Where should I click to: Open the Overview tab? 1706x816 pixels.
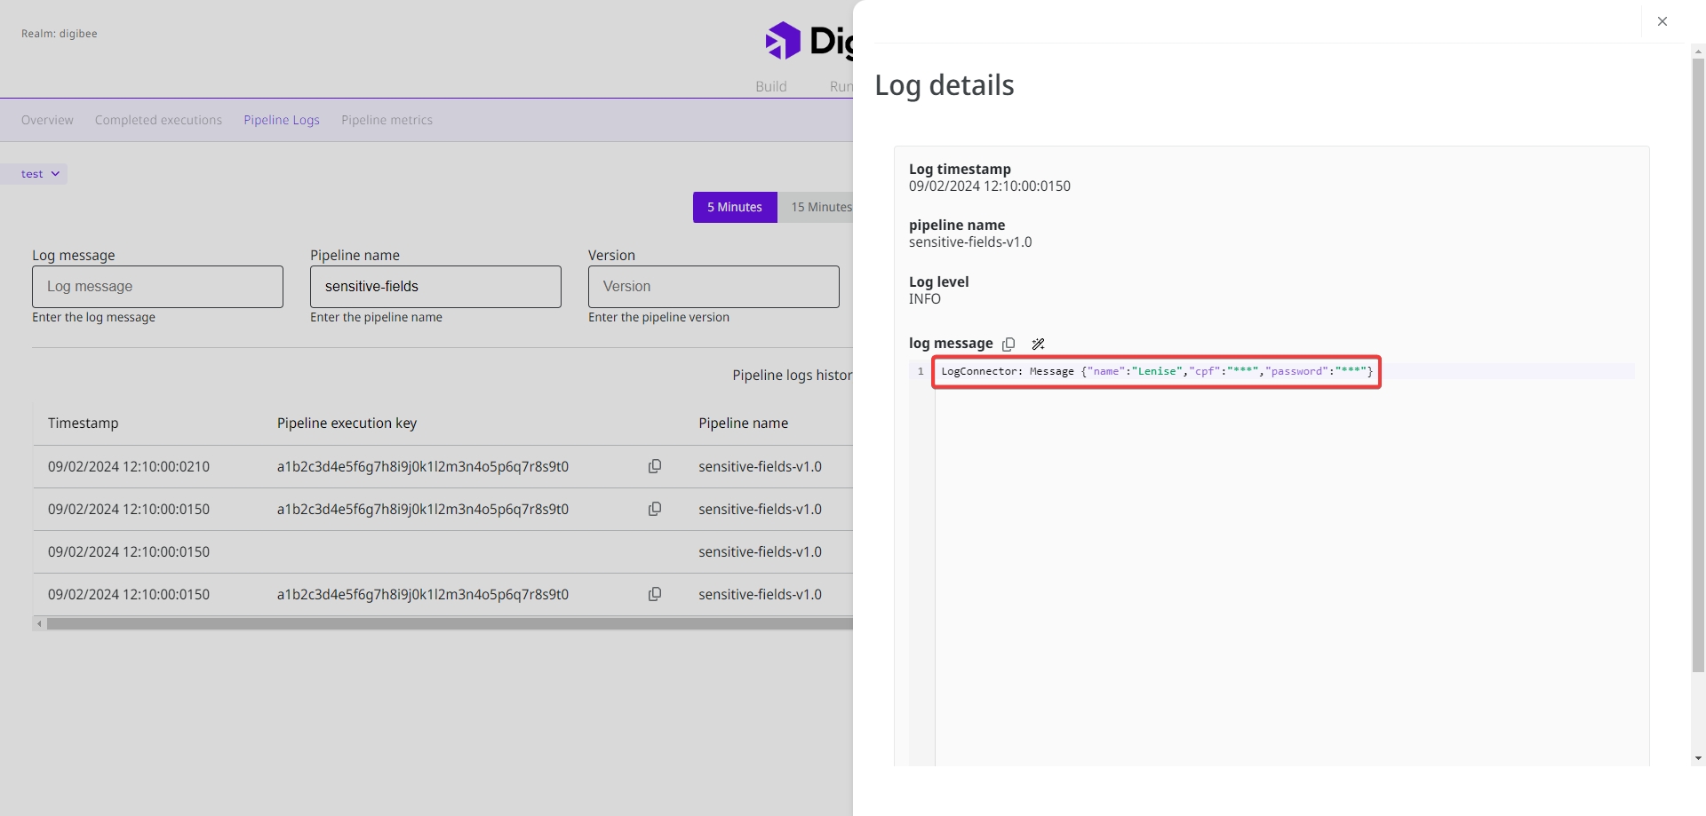(x=47, y=120)
